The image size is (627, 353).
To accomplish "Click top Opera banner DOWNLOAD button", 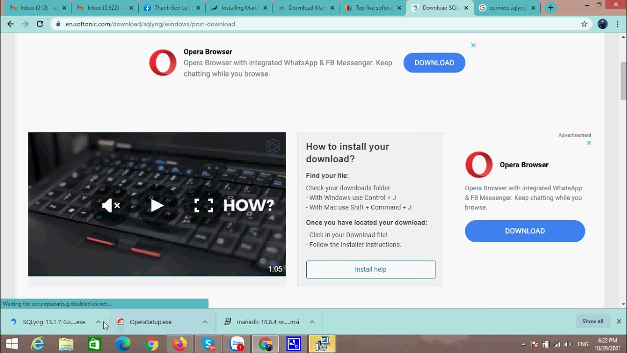I will (x=434, y=63).
